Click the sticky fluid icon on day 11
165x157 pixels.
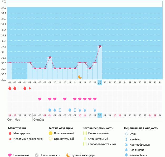point(60,110)
